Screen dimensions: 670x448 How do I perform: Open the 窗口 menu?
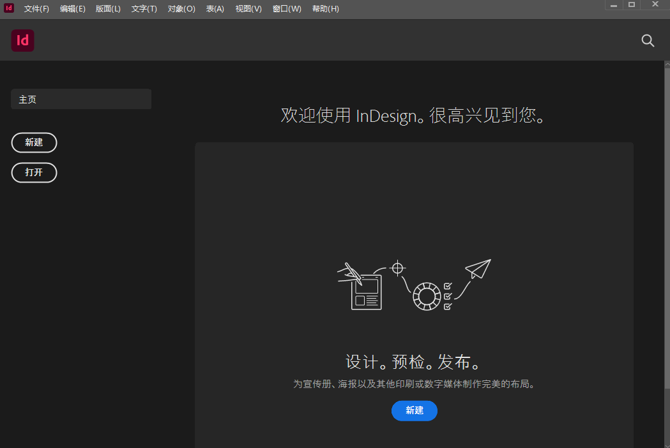coord(287,8)
